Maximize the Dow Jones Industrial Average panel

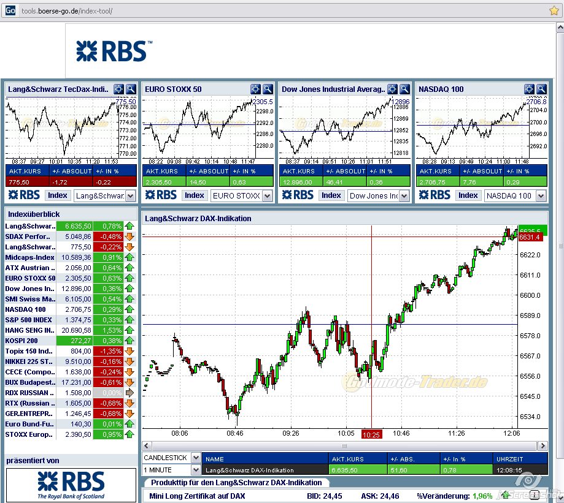coord(392,89)
